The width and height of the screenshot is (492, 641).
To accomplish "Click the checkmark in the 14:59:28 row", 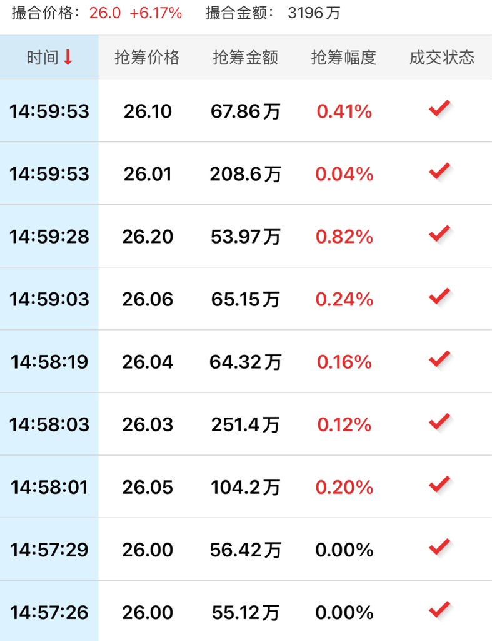I will [439, 234].
